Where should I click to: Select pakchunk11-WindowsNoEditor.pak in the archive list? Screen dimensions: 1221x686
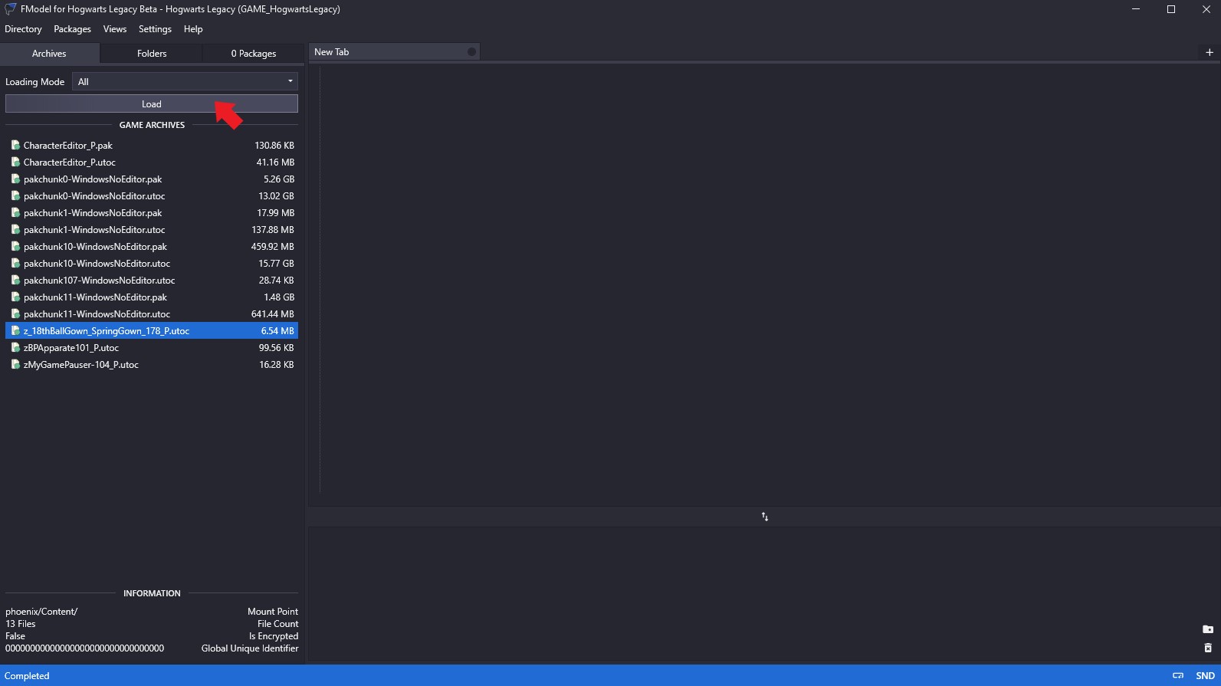[x=152, y=297]
